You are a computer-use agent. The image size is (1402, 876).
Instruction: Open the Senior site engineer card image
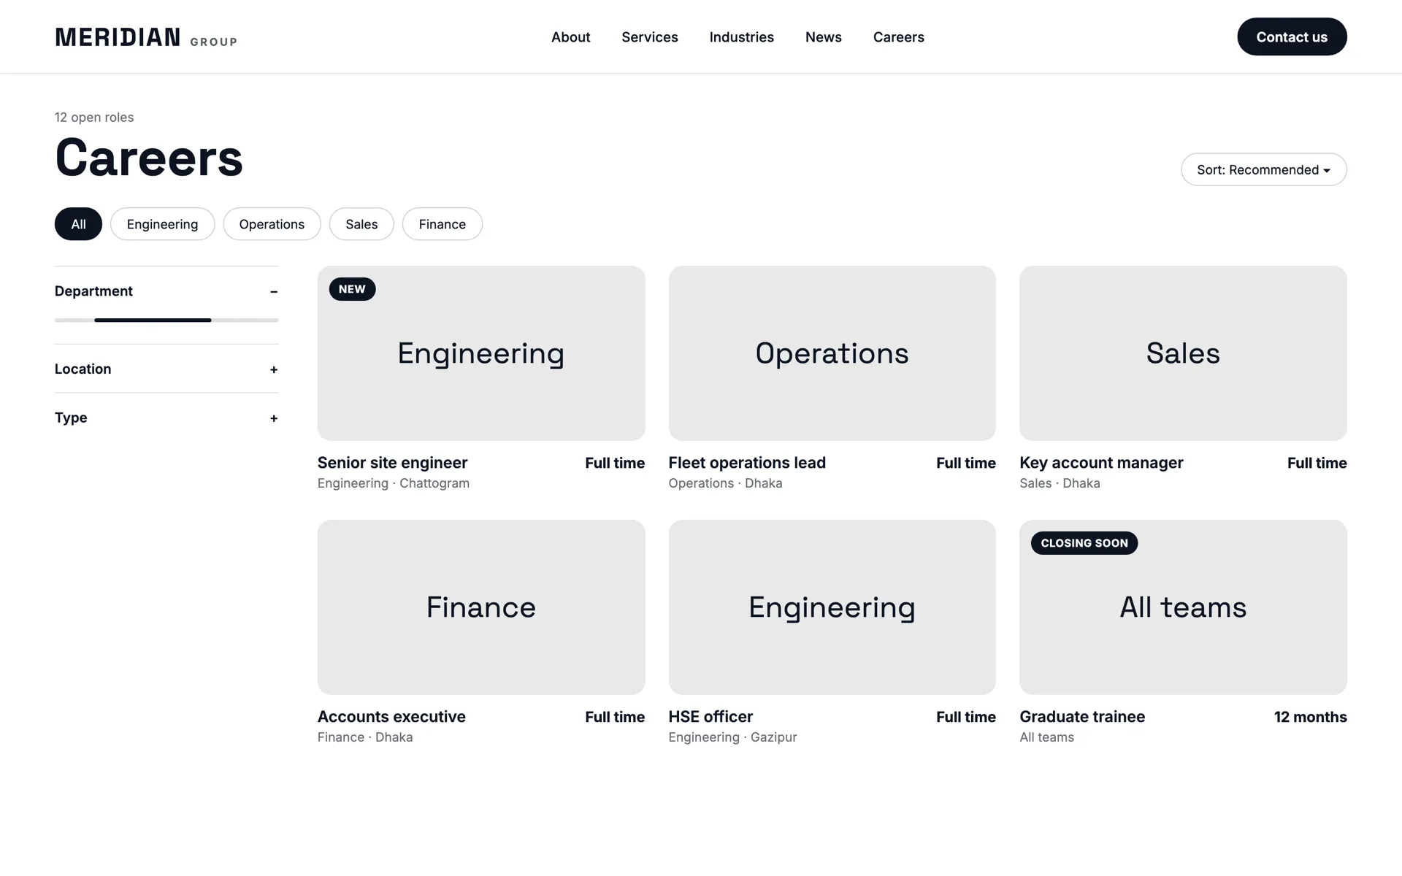(x=481, y=353)
